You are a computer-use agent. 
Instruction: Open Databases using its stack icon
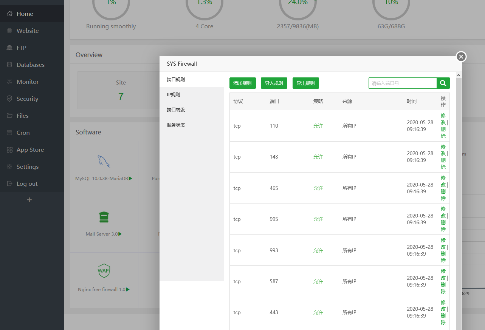(x=9, y=65)
